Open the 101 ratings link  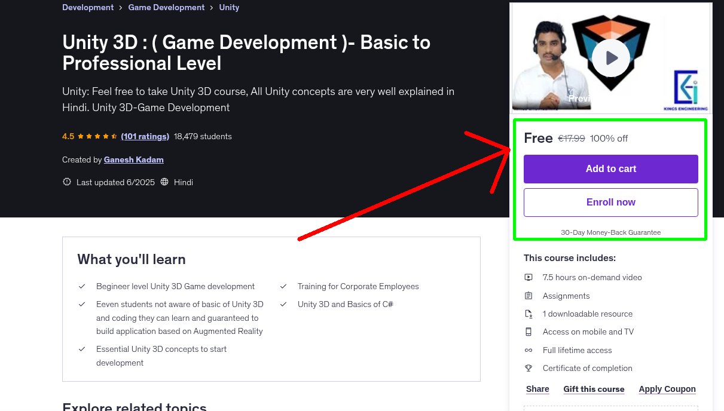pyautogui.click(x=145, y=136)
